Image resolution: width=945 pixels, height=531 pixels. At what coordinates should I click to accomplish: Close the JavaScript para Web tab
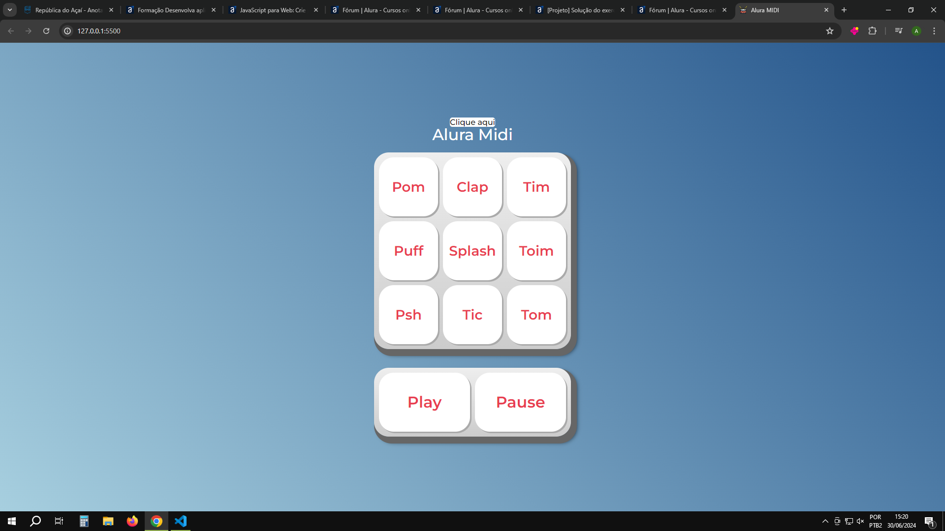316,10
